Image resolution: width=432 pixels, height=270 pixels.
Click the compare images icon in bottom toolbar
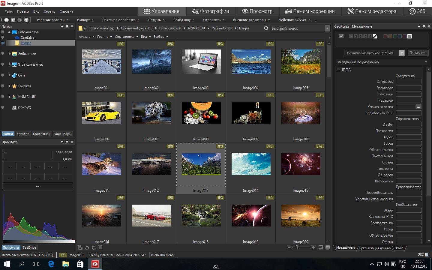[100, 247]
